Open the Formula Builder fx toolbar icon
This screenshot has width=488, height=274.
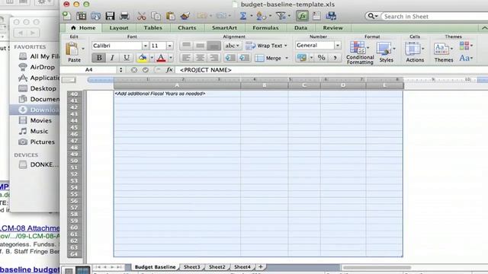click(302, 16)
